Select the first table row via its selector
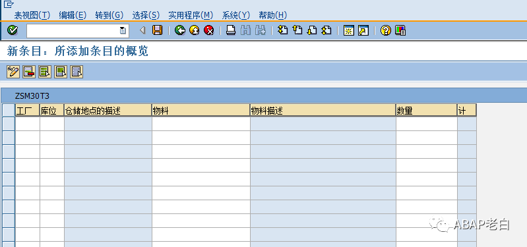 click(9, 124)
